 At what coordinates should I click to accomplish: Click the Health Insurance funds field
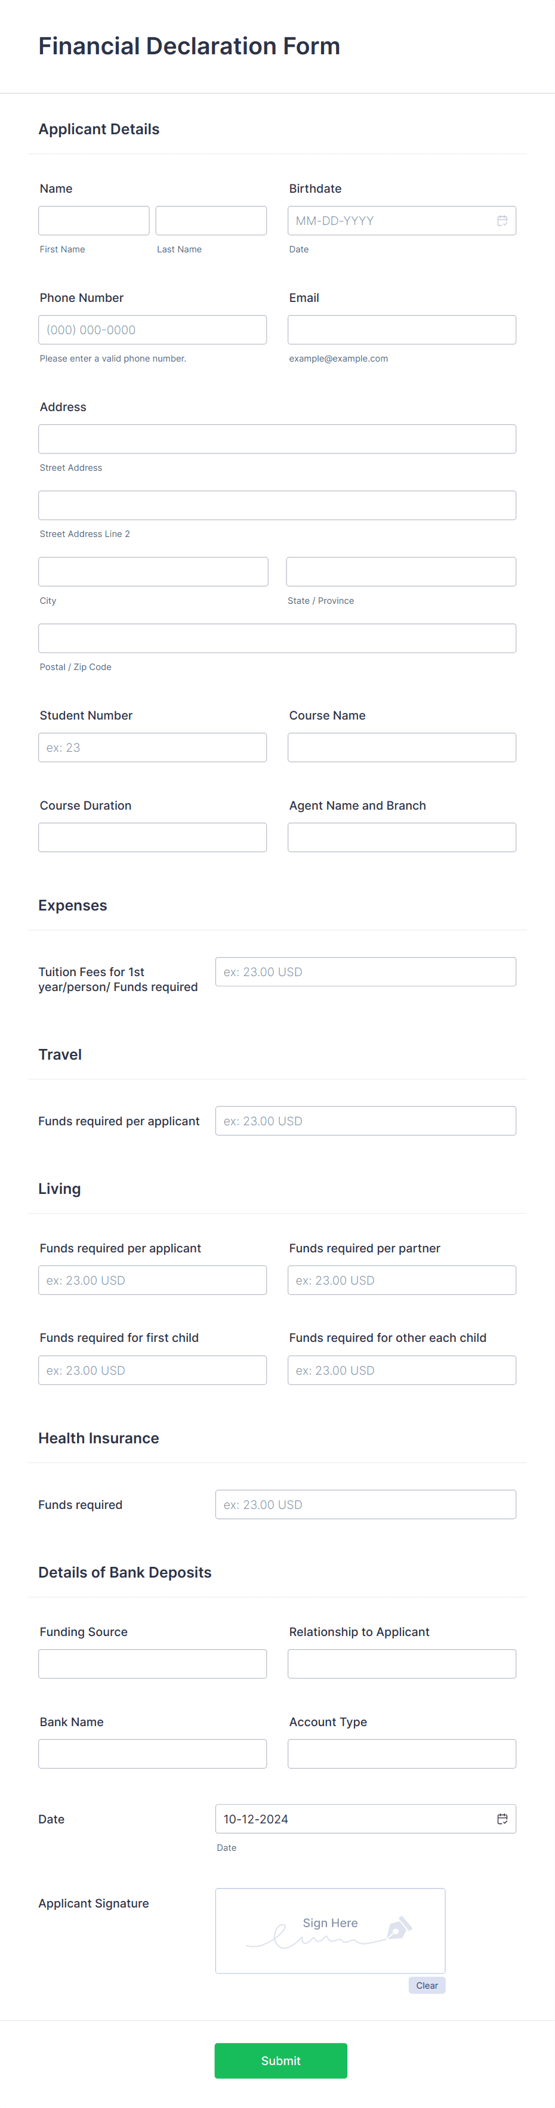tap(366, 1504)
